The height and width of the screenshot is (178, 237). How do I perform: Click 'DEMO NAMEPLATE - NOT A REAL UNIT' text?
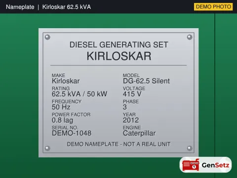coord(118,144)
